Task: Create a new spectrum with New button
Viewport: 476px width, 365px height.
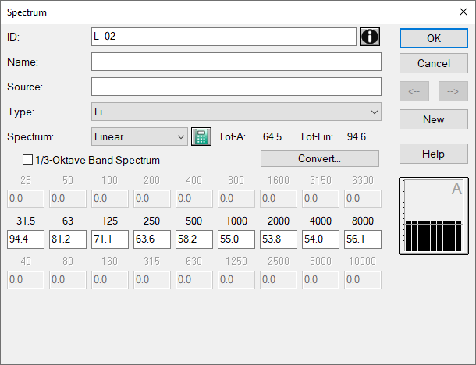Action: coord(434,119)
